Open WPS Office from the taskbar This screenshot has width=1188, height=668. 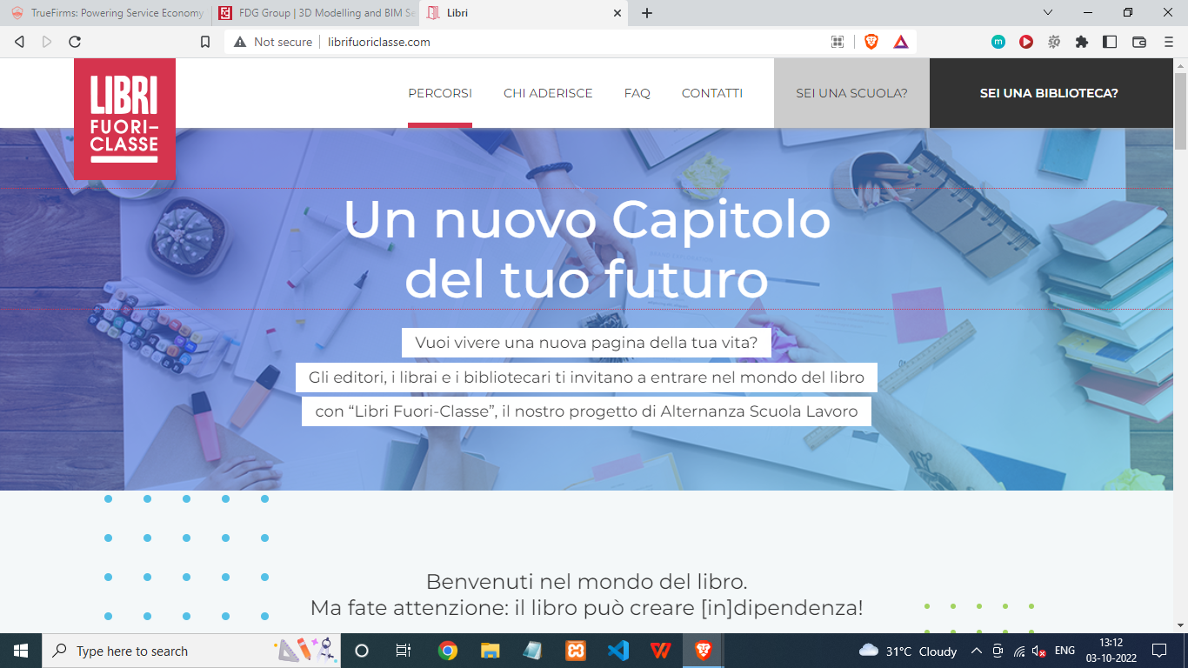660,651
